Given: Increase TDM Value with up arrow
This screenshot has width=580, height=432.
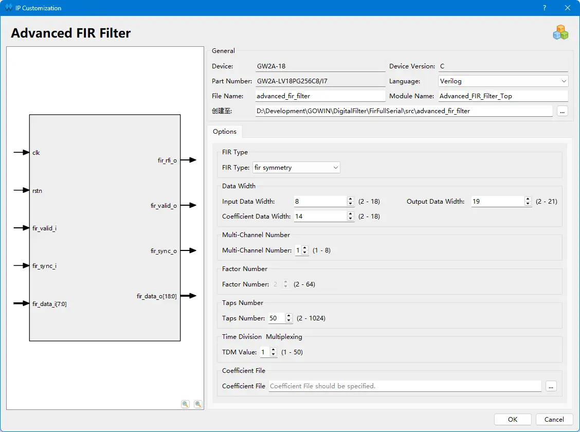Looking at the screenshot, I should (x=274, y=350).
